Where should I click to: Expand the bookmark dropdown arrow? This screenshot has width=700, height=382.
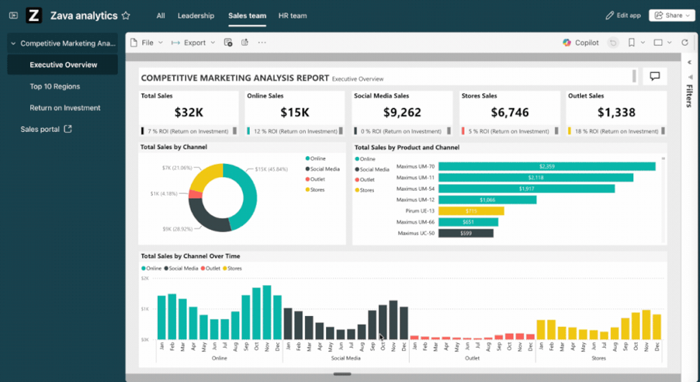click(x=643, y=43)
